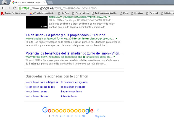Click the incognito spy icon
The height and width of the screenshot is (122, 174).
[x=4, y=2]
